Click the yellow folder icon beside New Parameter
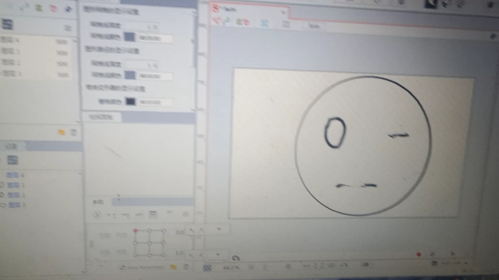 click(x=173, y=267)
